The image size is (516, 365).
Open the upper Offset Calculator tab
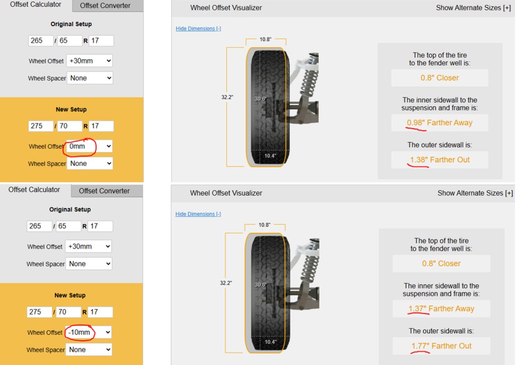36,5
